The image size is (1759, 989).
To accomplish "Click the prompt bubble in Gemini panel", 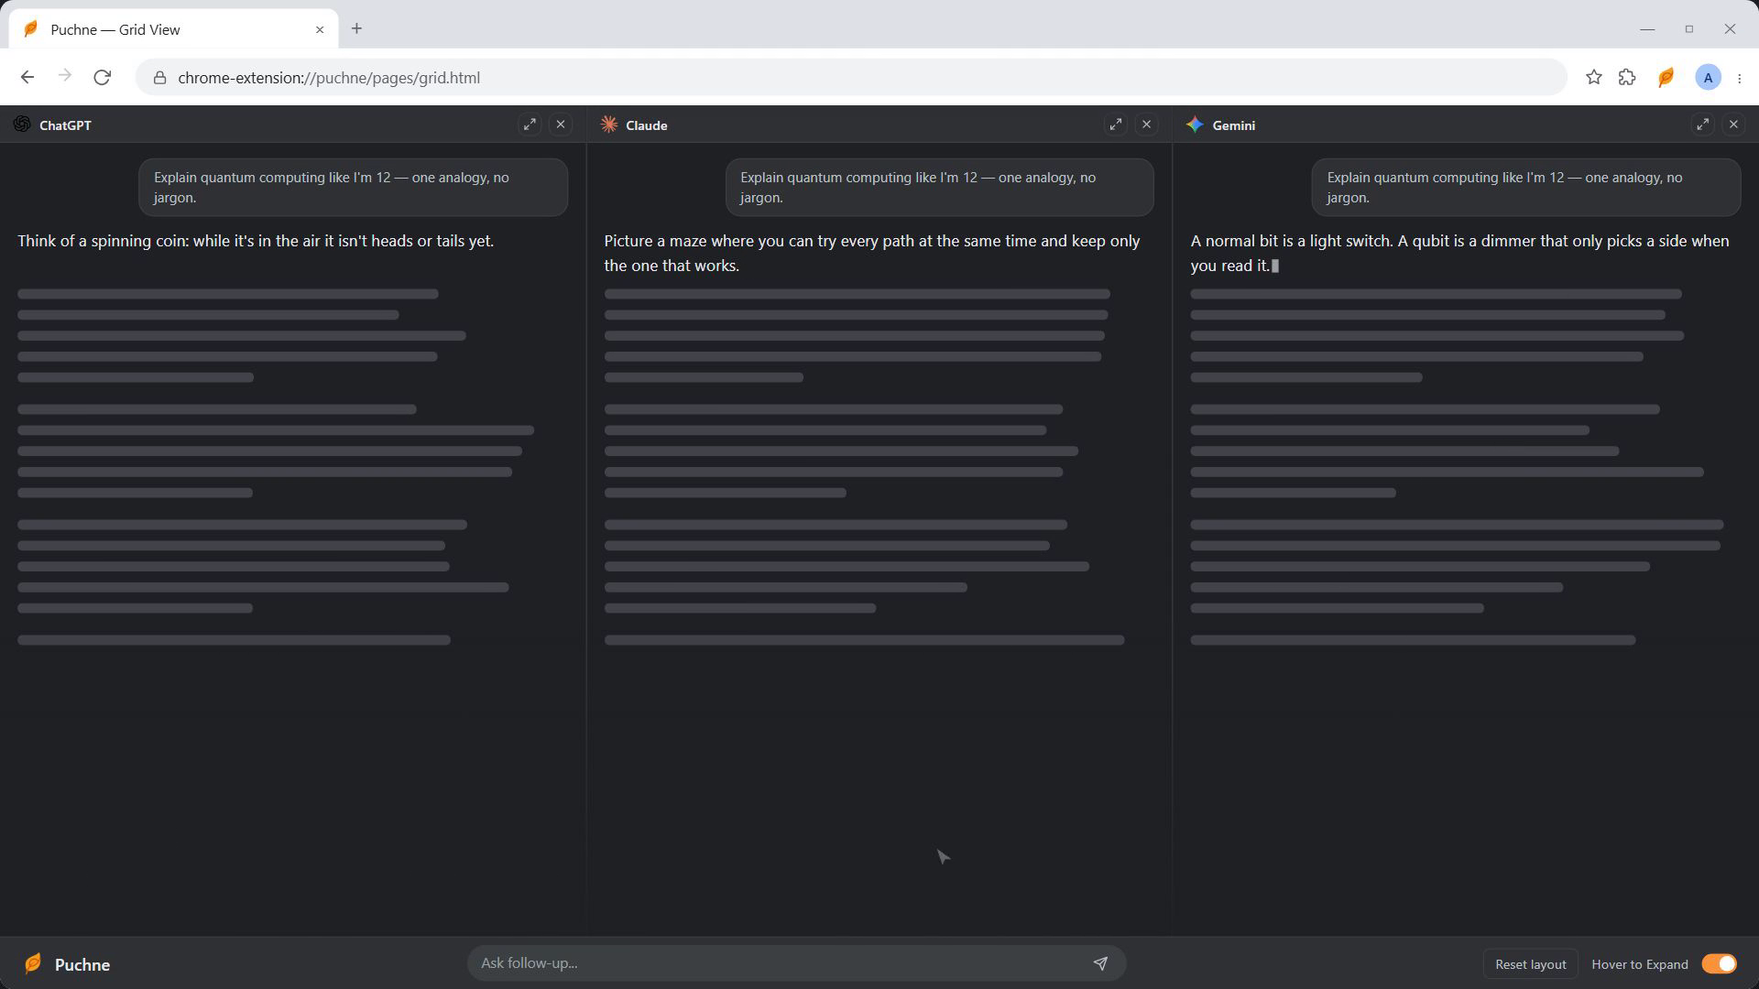I will 1525,188.
